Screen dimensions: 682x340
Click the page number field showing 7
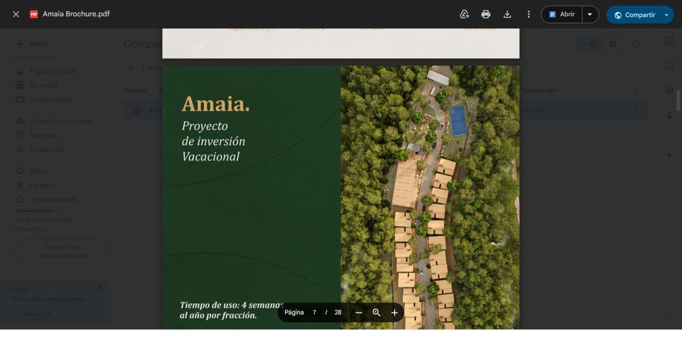coord(314,313)
